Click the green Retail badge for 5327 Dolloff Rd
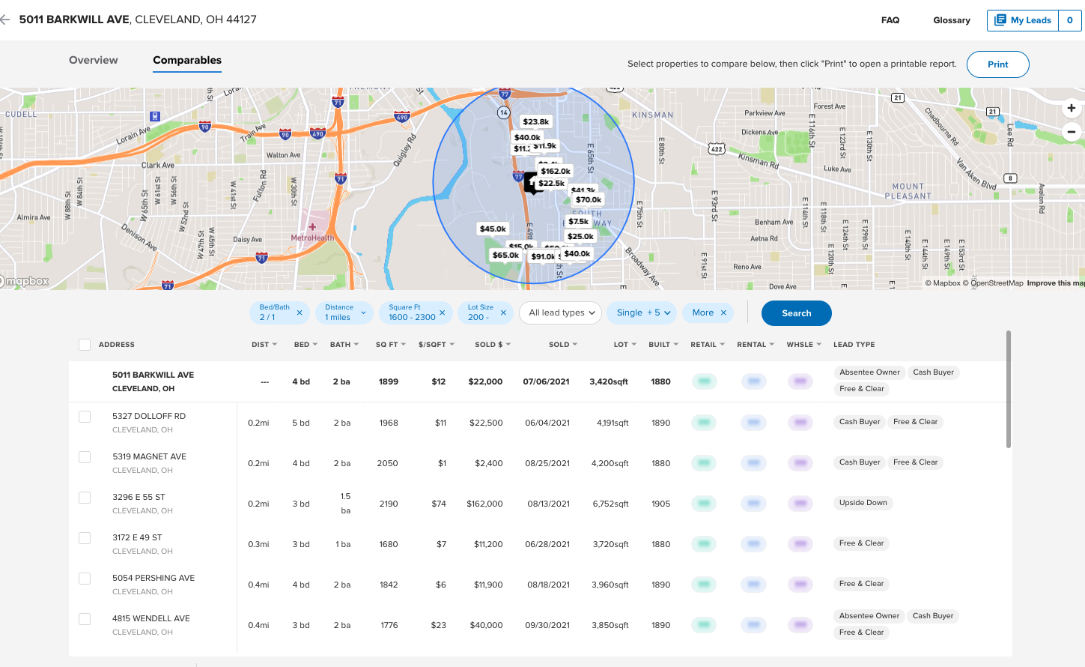The width and height of the screenshot is (1085, 667). tap(703, 422)
